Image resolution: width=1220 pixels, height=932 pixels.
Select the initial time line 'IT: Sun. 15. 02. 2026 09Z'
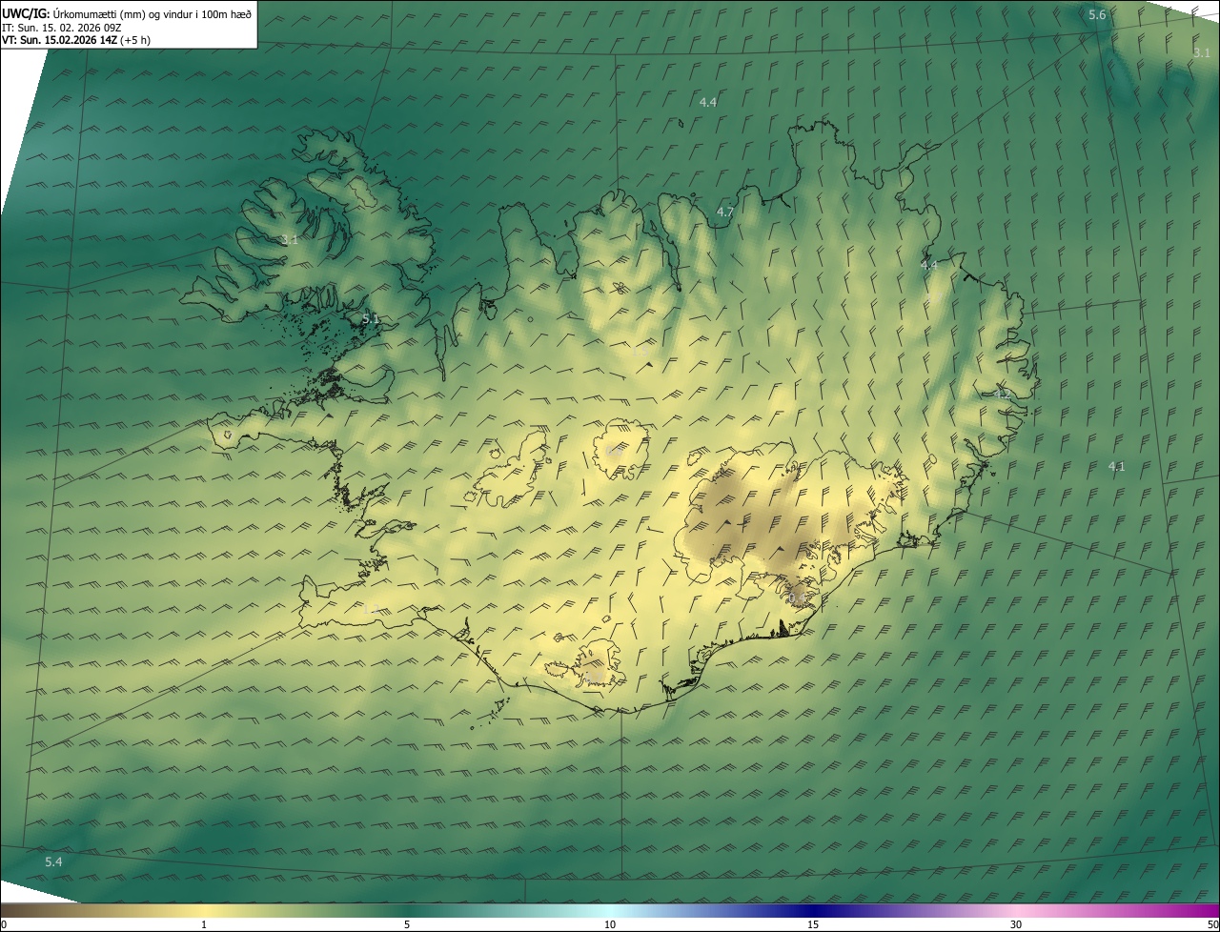(x=62, y=27)
